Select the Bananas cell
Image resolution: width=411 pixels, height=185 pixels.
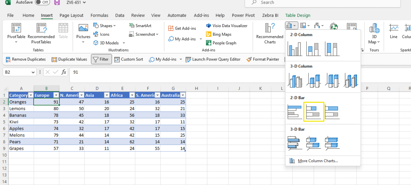point(21,115)
